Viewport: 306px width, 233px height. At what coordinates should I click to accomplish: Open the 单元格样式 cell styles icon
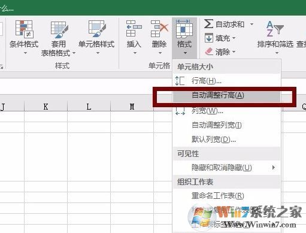(x=97, y=29)
